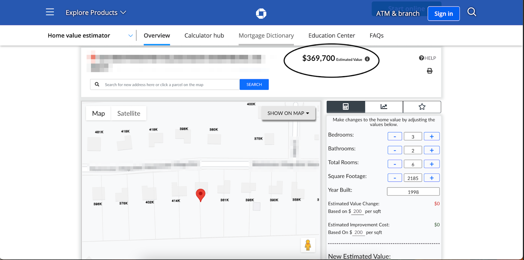Open the SHOW ON MAP dropdown
524x260 pixels.
288,113
